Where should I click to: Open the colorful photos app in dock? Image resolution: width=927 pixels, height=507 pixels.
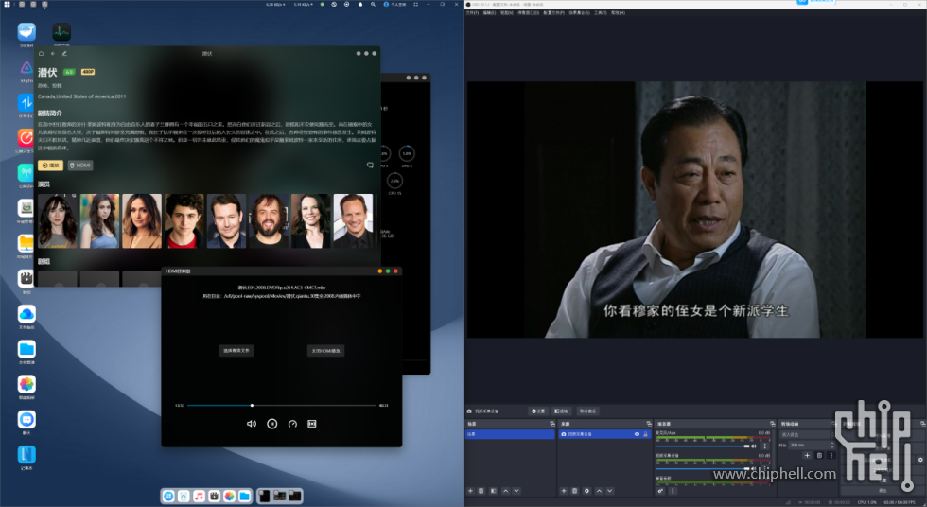click(229, 496)
